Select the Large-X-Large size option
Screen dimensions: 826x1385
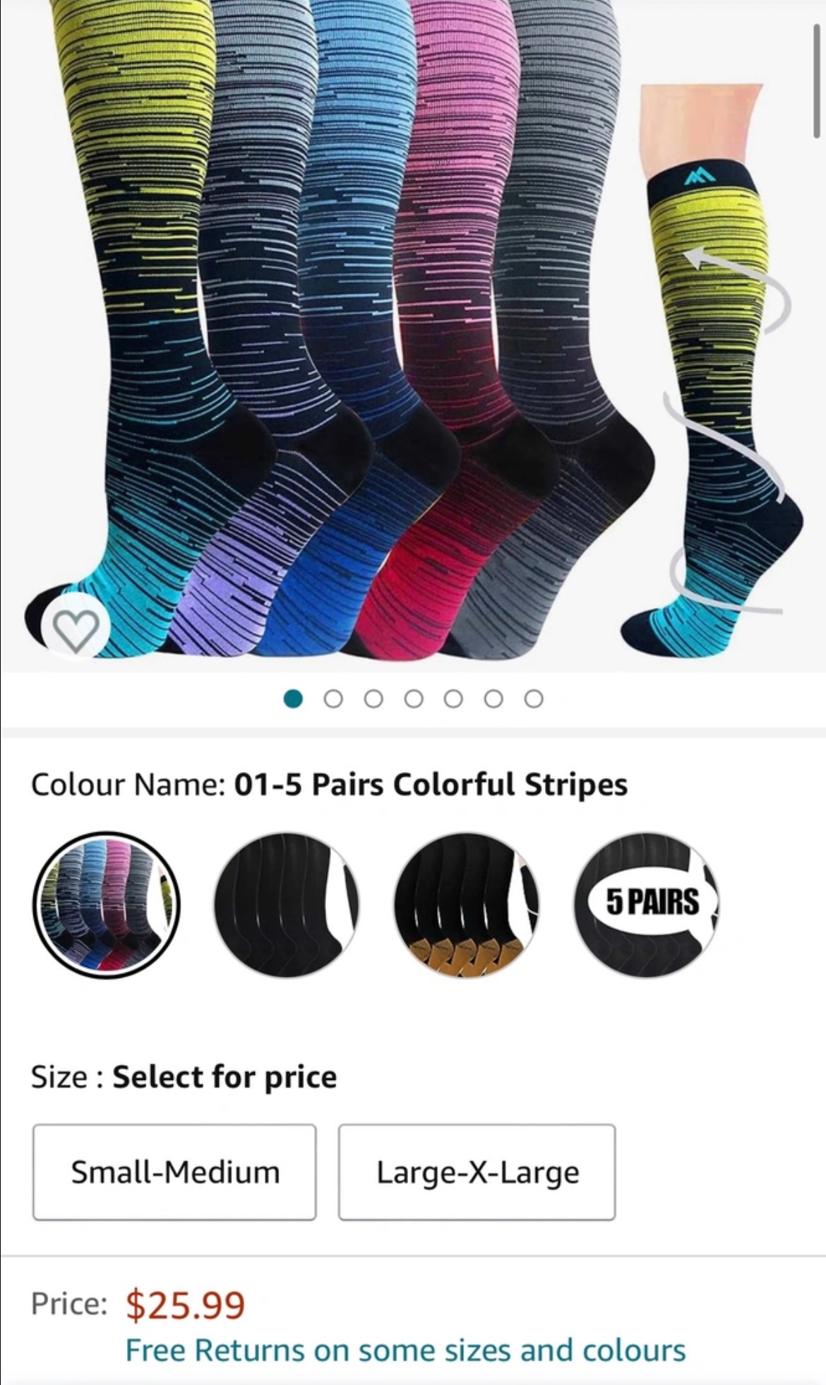click(477, 1172)
